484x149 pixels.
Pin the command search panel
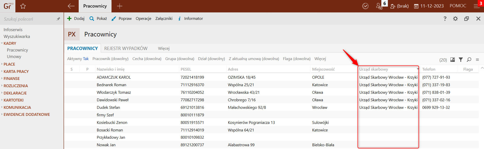click(x=58, y=19)
